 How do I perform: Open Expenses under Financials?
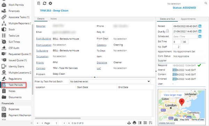pos(14,109)
